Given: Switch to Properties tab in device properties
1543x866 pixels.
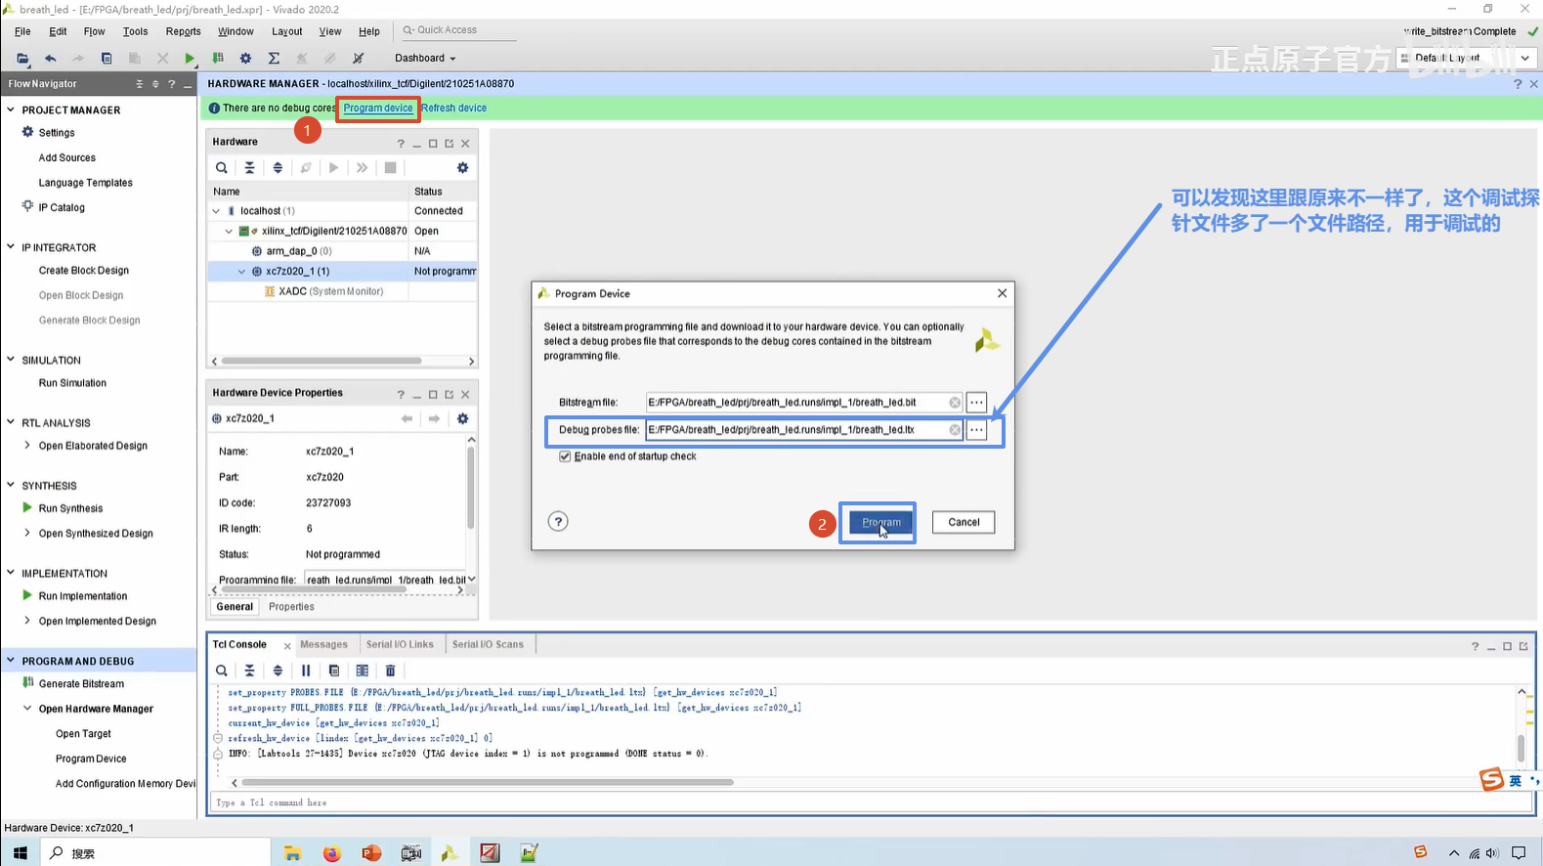Looking at the screenshot, I should (x=291, y=607).
